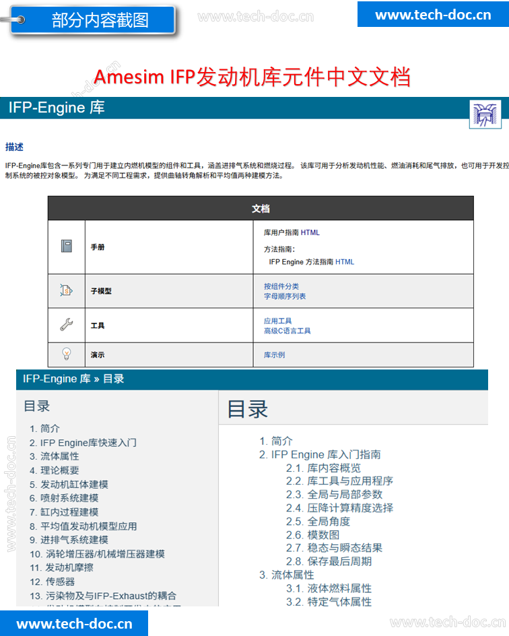Open 2. IFP Engine 库入门指南 in main contents

(320, 455)
